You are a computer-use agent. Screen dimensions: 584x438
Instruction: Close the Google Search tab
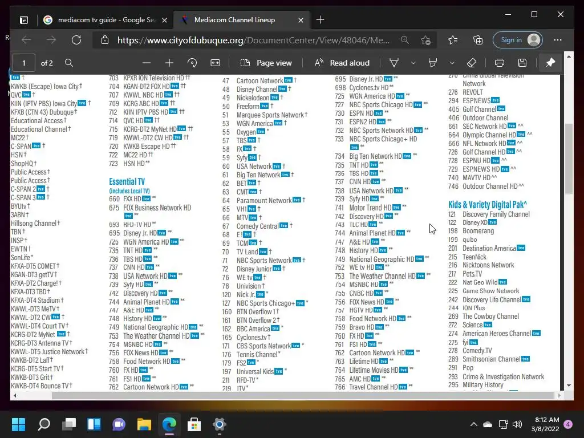point(164,20)
